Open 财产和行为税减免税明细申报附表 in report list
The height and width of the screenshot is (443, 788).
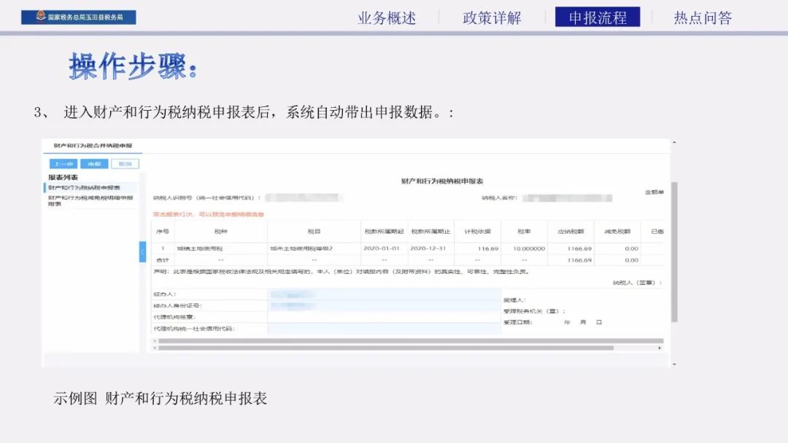tap(90, 200)
